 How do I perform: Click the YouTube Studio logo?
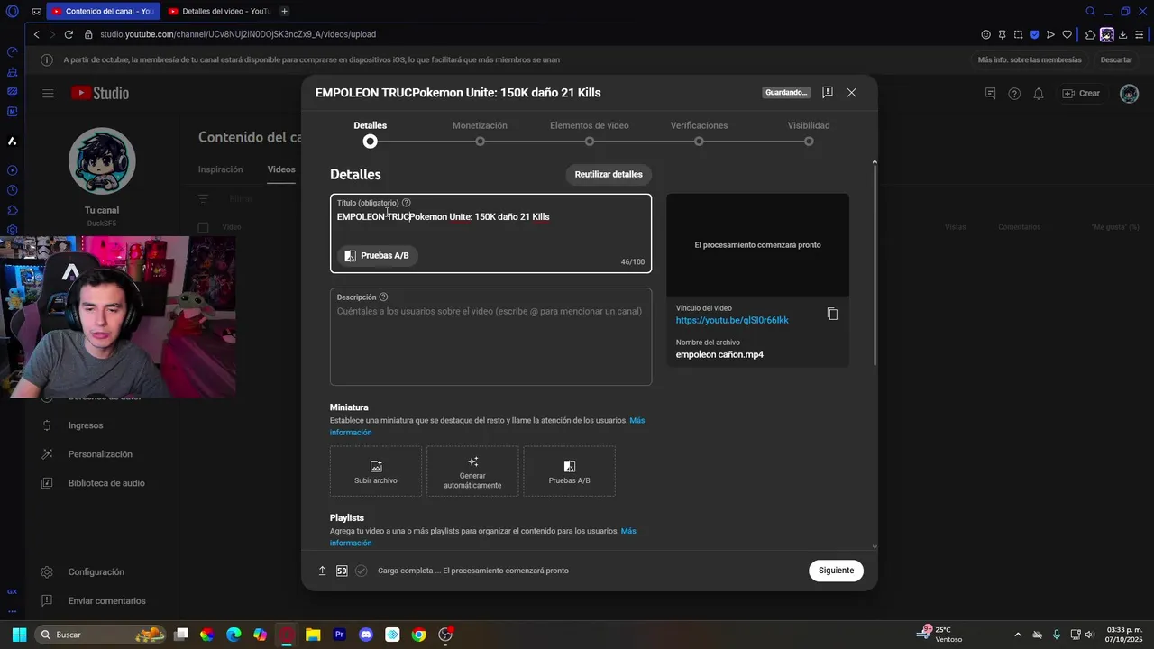point(100,93)
